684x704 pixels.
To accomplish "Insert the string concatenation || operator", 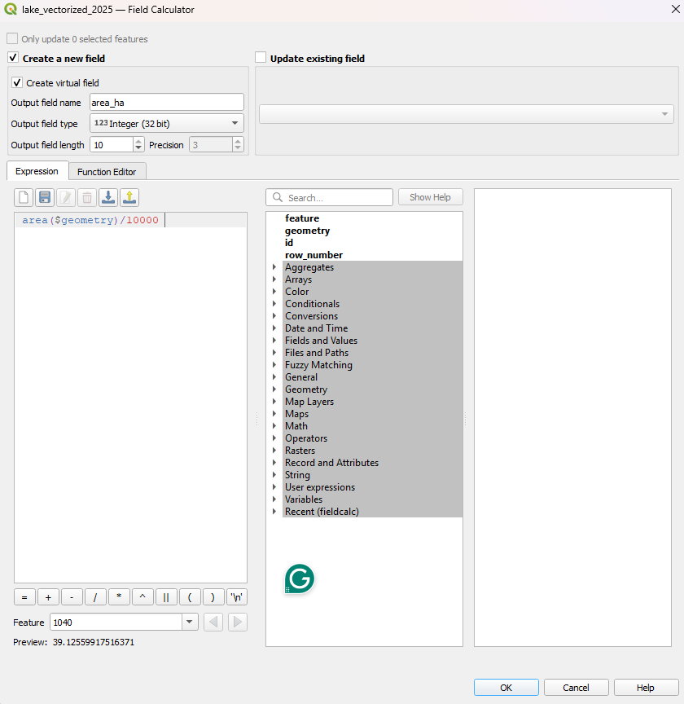I will tap(166, 597).
